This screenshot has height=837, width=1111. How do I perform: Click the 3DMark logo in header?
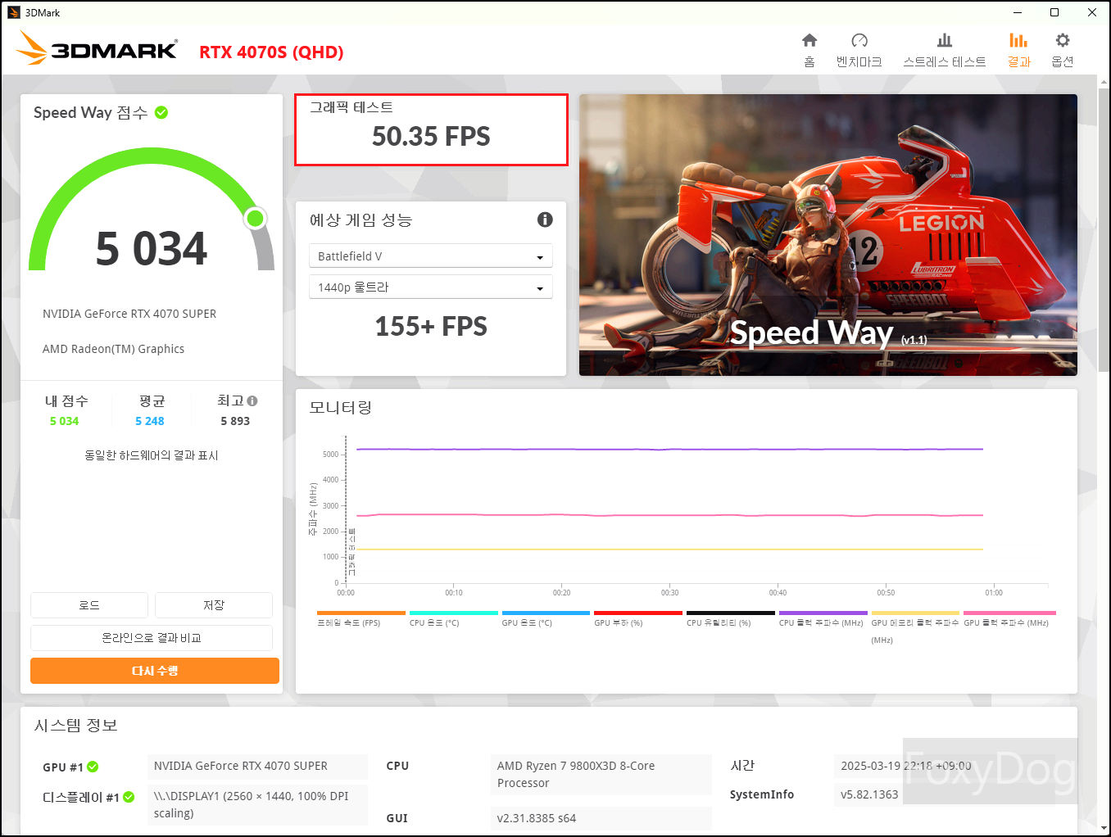tap(97, 48)
